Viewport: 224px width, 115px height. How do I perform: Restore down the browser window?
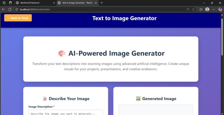point(212,3)
